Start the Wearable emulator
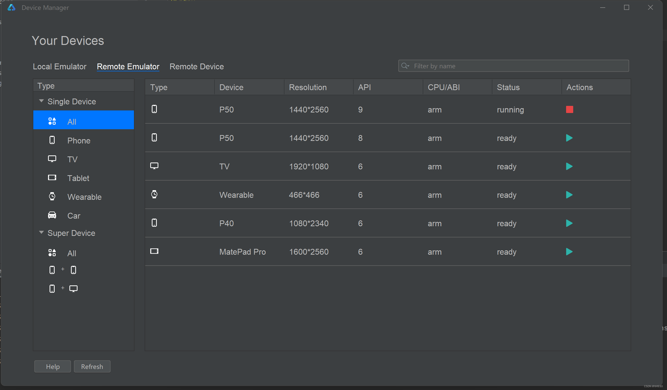 (x=569, y=195)
